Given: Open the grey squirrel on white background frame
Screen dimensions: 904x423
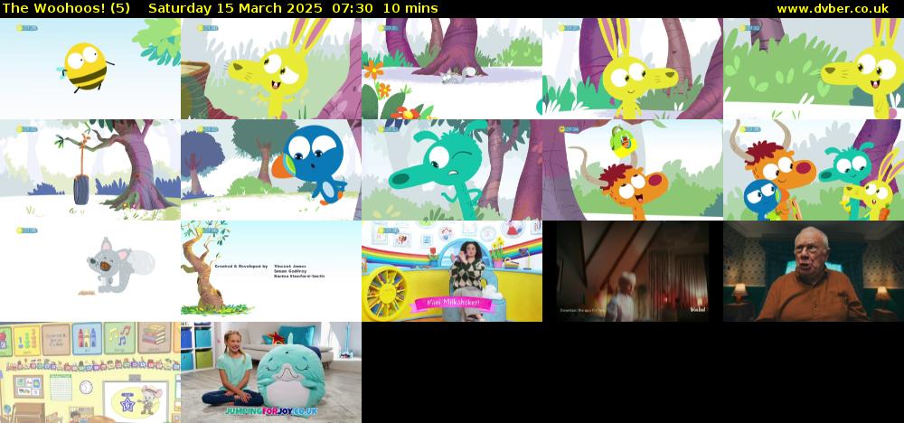Looking at the screenshot, I should [90, 271].
